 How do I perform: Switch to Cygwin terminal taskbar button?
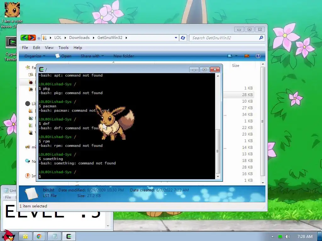click(x=69, y=237)
